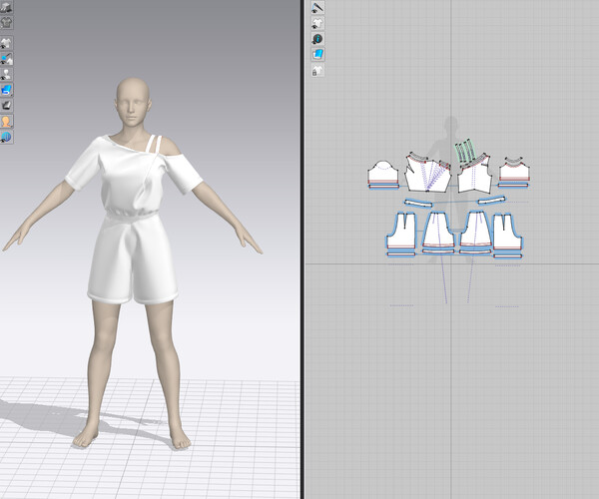Open the orange avatar display style icon
This screenshot has width=599, height=499.
coord(6,121)
